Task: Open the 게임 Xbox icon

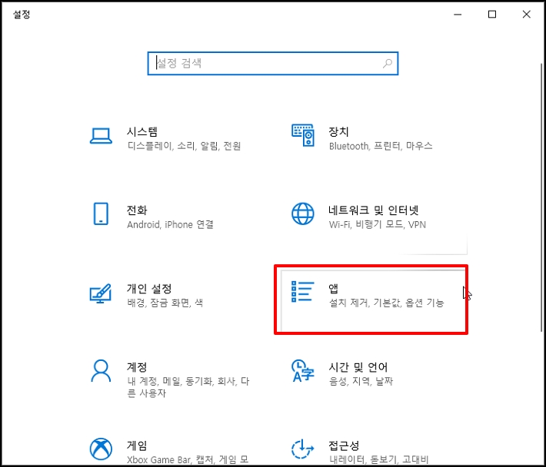Action: [x=101, y=449]
